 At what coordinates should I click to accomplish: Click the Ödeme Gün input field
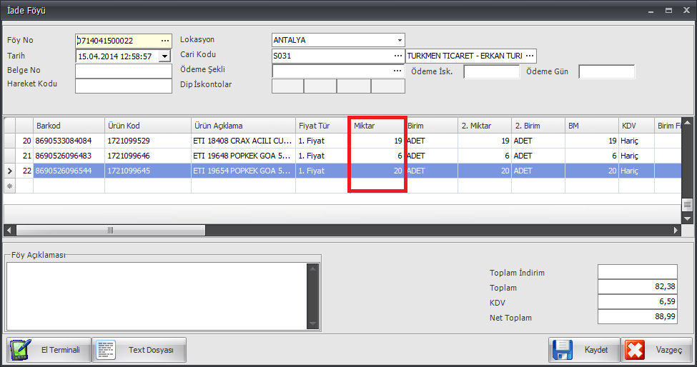click(x=606, y=71)
